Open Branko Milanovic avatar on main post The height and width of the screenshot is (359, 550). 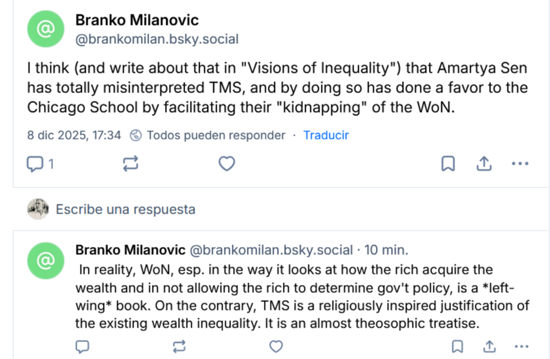click(x=46, y=29)
